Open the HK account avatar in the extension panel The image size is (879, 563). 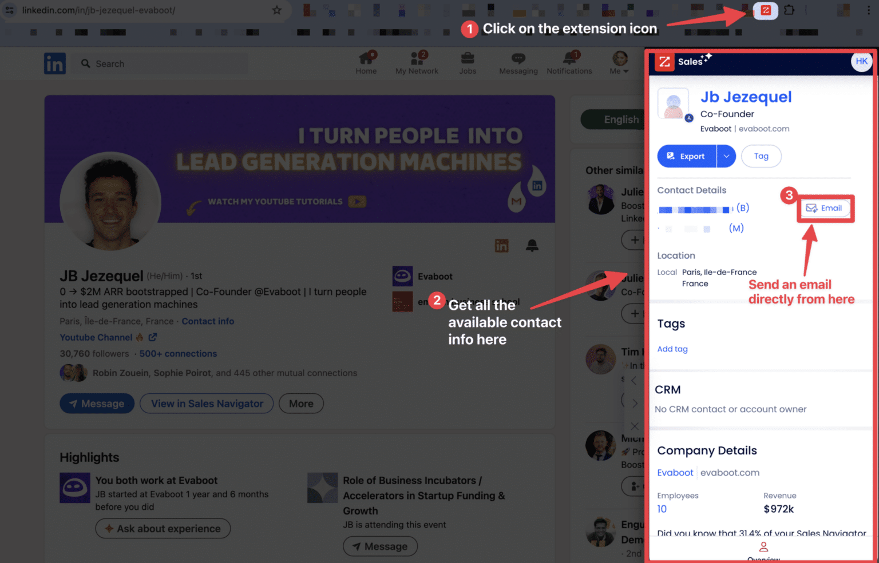click(861, 61)
